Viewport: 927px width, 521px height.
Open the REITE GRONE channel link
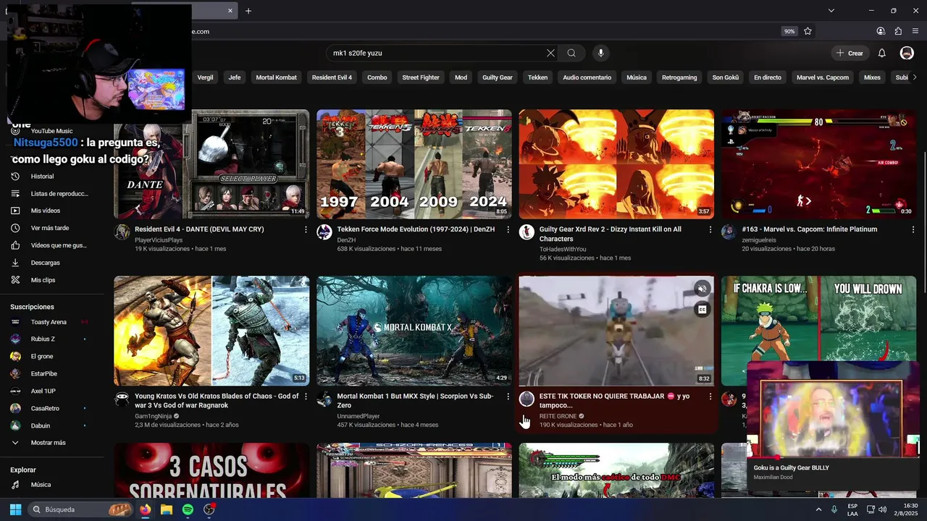point(558,416)
